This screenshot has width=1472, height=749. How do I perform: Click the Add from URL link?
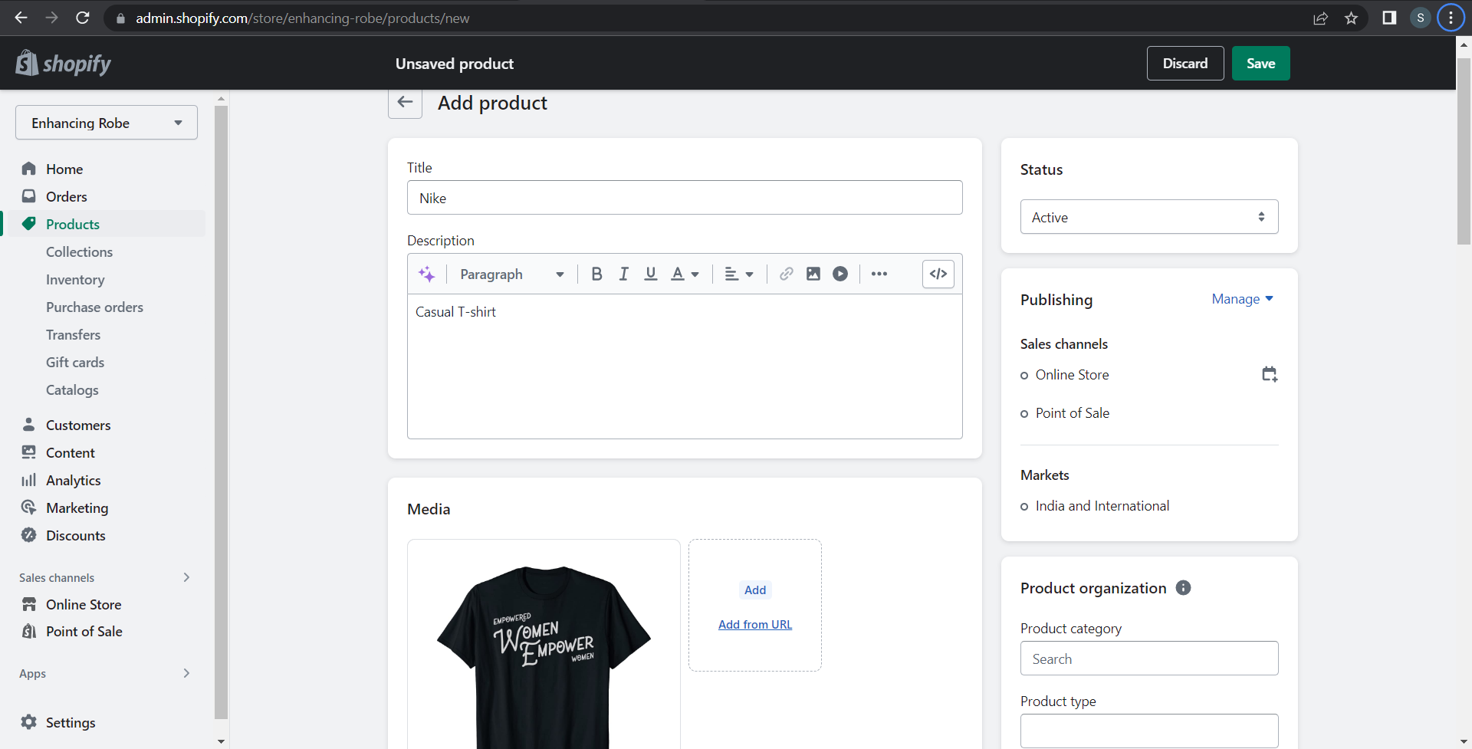[x=755, y=624]
